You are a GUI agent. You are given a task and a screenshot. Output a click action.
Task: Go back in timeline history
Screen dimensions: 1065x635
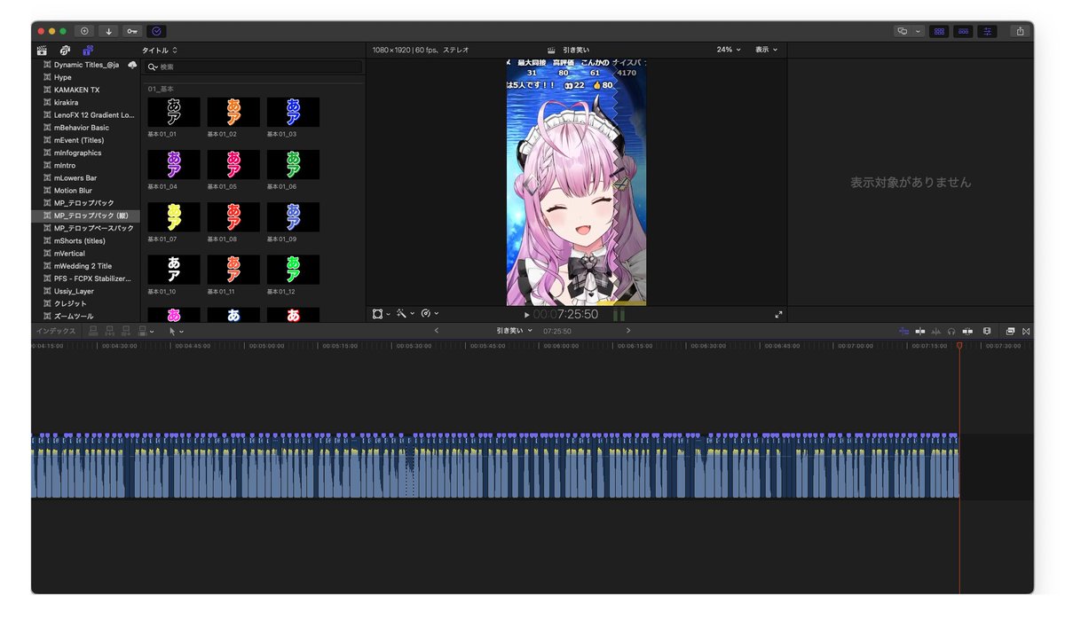click(436, 331)
